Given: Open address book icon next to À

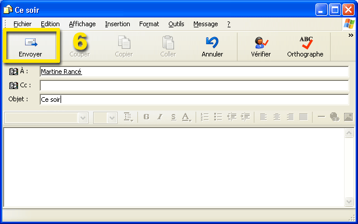Looking at the screenshot, I should [x=13, y=72].
